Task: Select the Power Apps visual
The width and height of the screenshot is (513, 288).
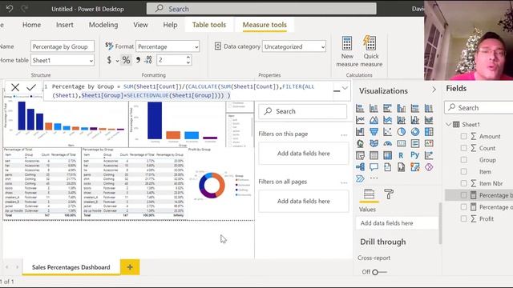Action: coord(429,167)
